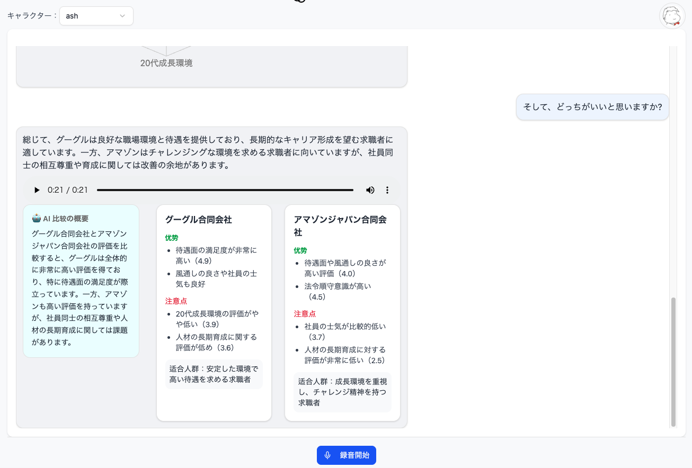This screenshot has width=692, height=468.
Task: Open the audio player kebab options menu
Action: [387, 190]
